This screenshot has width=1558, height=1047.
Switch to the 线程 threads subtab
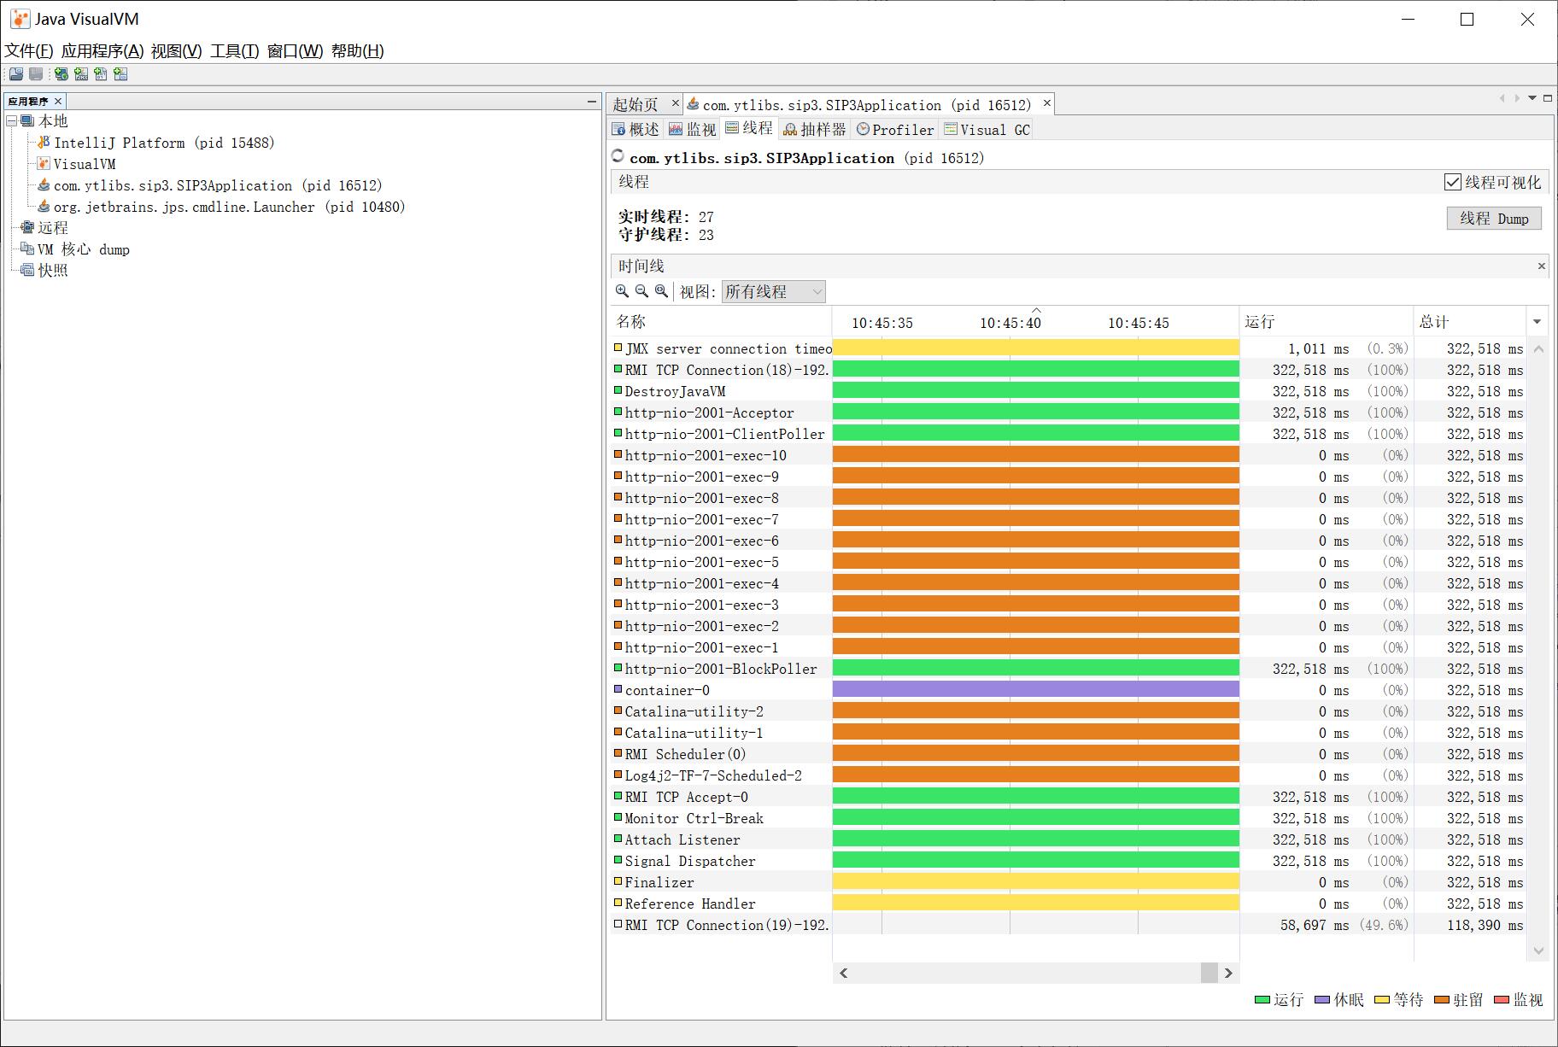749,128
